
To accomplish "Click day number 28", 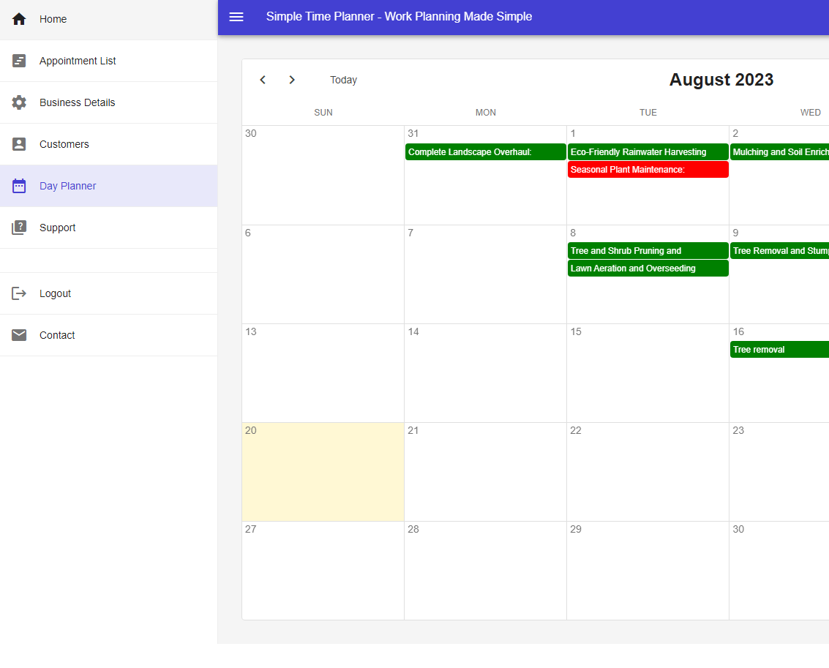I will (413, 530).
